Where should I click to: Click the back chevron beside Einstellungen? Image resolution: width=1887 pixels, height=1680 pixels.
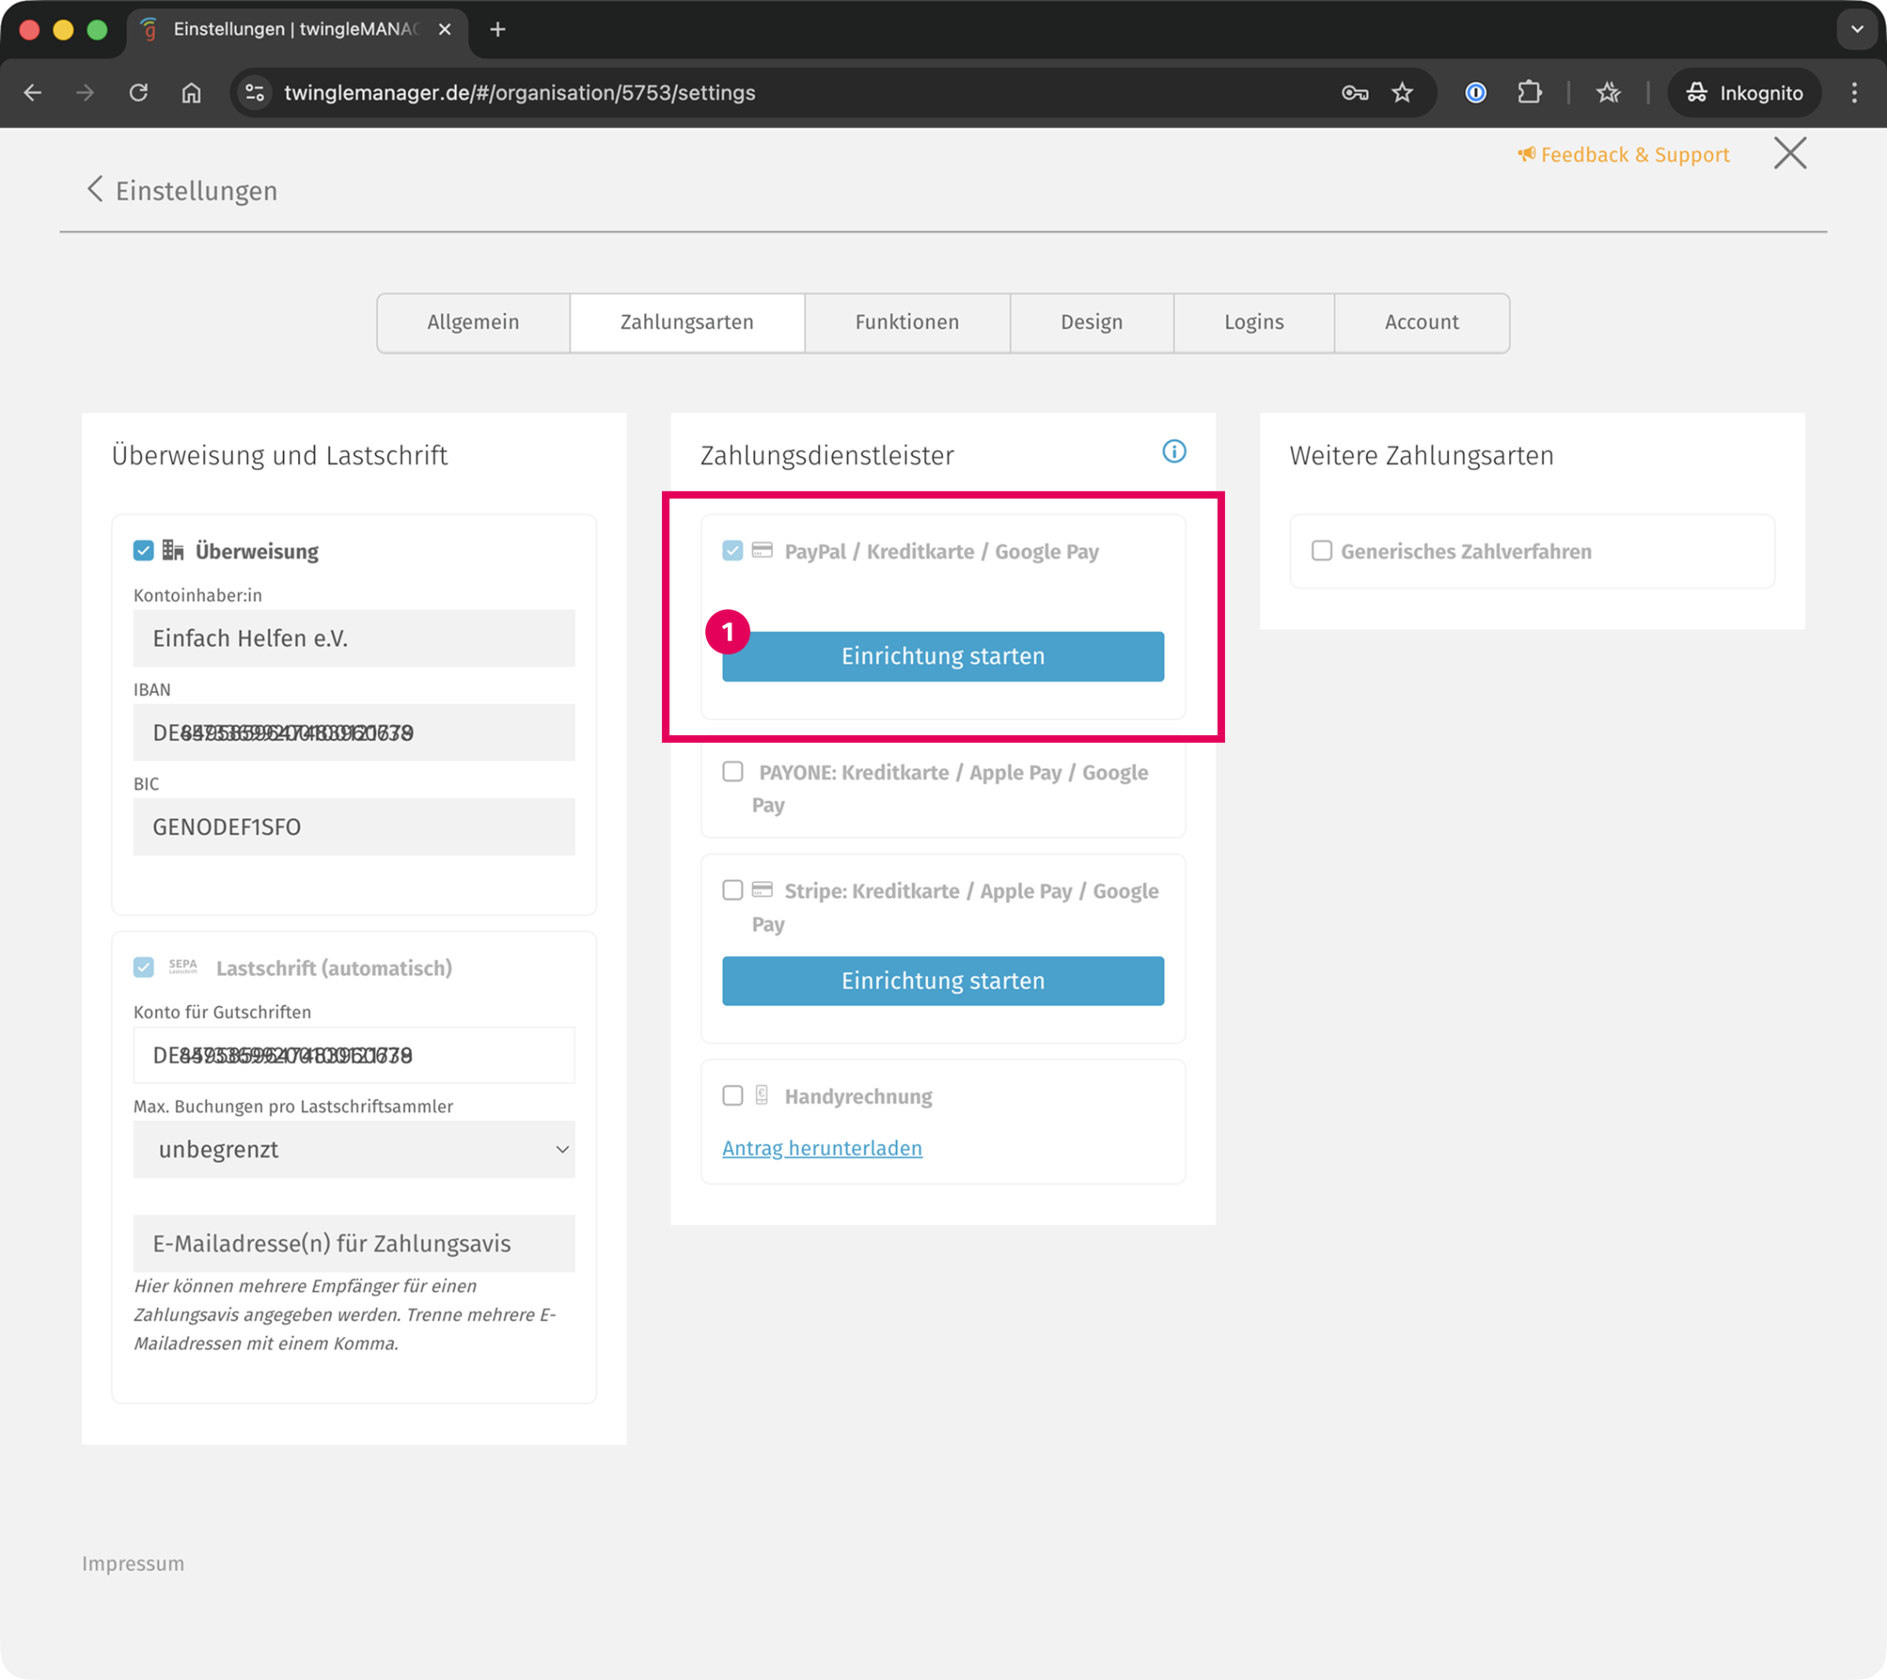pos(94,189)
